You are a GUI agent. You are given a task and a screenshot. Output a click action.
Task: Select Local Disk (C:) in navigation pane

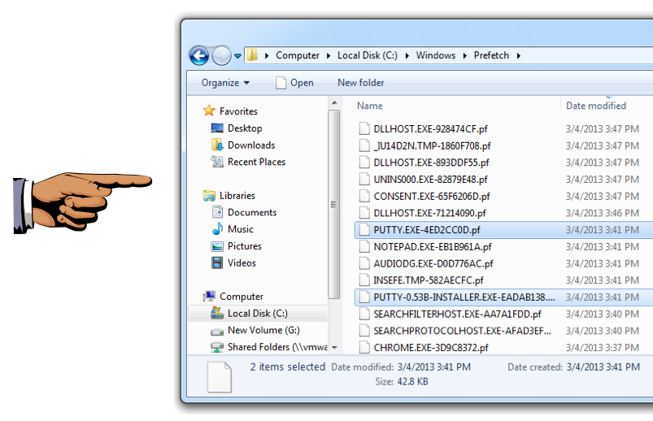point(257,314)
